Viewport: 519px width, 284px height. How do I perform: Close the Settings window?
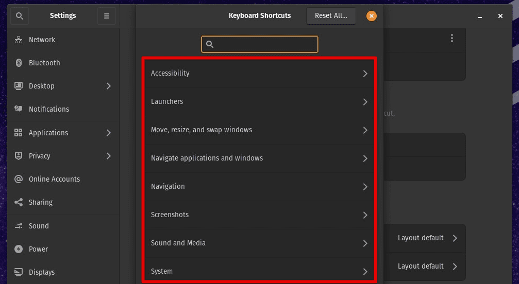point(500,16)
